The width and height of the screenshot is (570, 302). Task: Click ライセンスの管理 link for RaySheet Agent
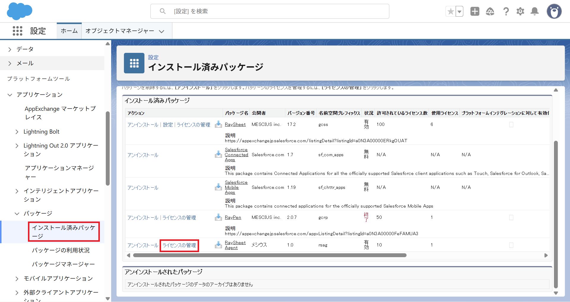(179, 245)
